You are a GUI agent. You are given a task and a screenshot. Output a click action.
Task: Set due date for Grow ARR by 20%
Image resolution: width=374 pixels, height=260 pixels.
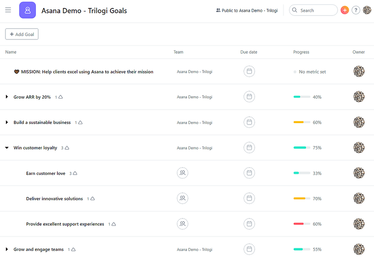click(x=249, y=97)
